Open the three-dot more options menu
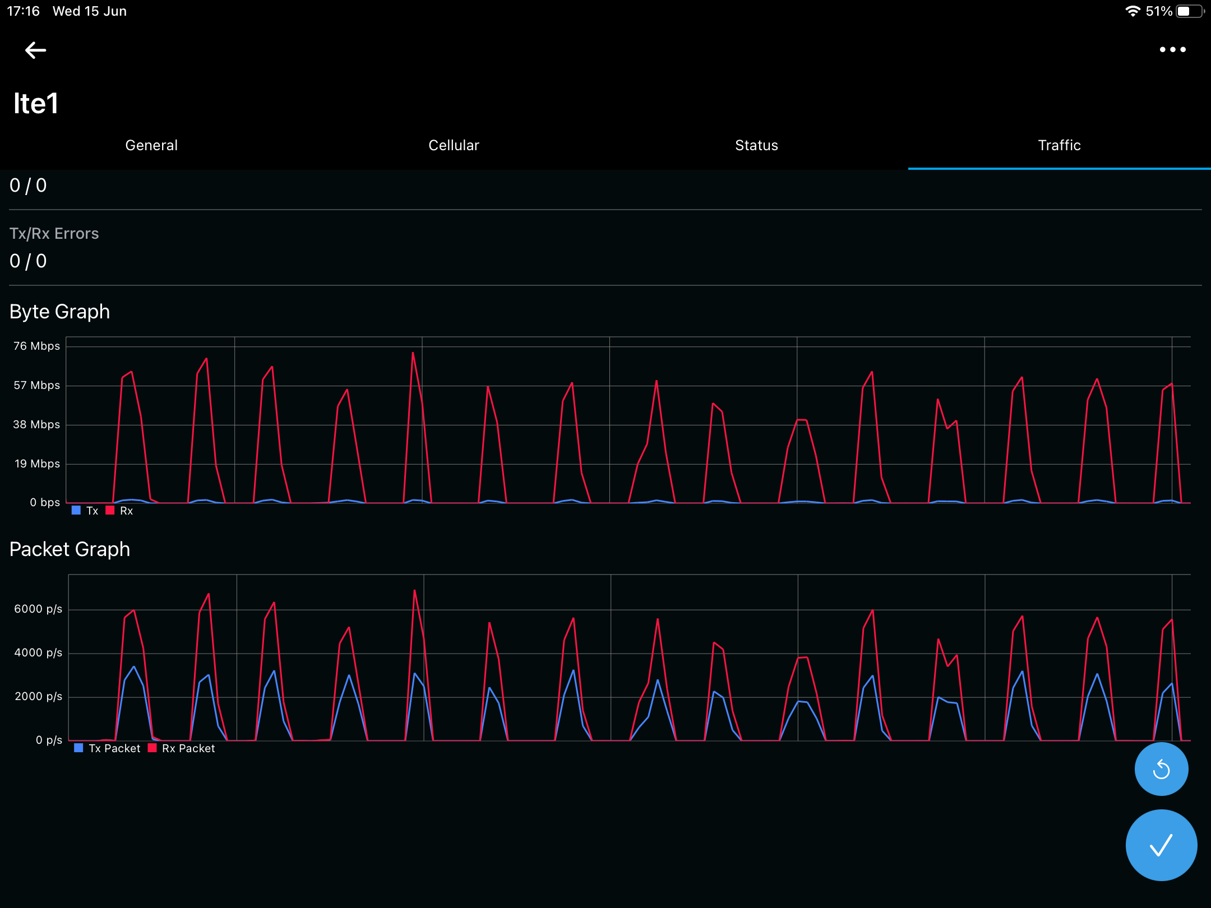 (1172, 50)
